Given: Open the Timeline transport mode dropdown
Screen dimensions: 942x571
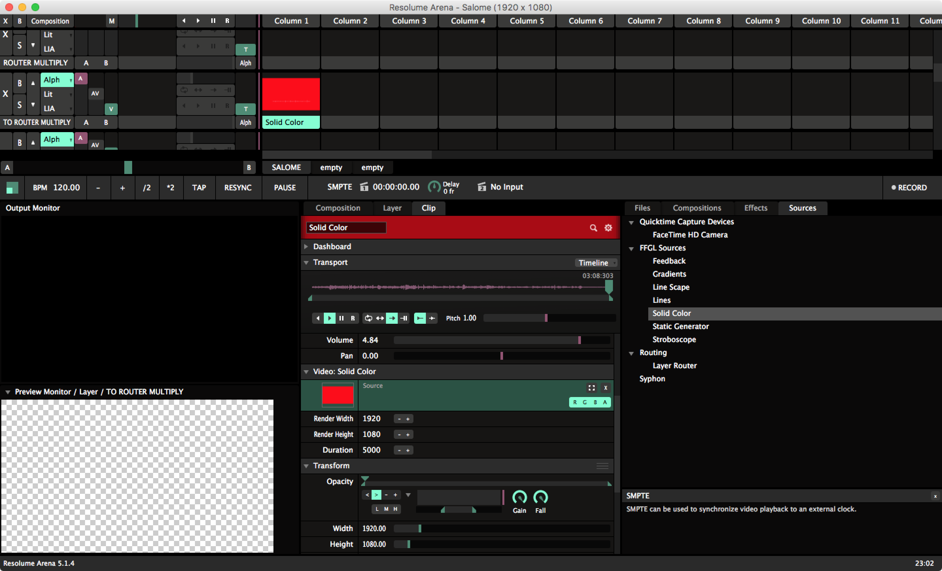Looking at the screenshot, I should coord(596,263).
